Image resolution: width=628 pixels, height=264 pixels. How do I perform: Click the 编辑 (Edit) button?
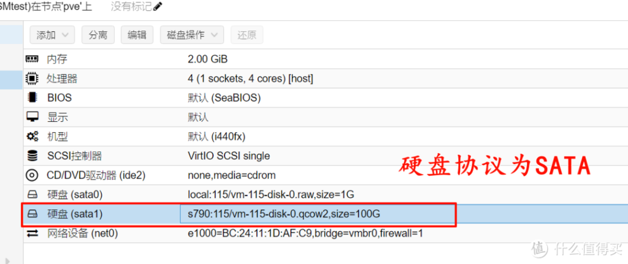pos(137,35)
